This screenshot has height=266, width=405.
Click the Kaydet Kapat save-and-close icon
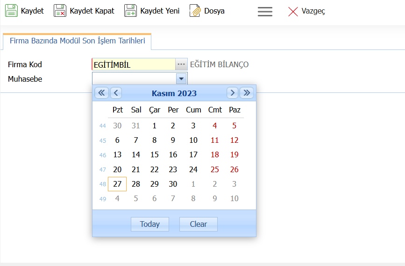point(60,11)
